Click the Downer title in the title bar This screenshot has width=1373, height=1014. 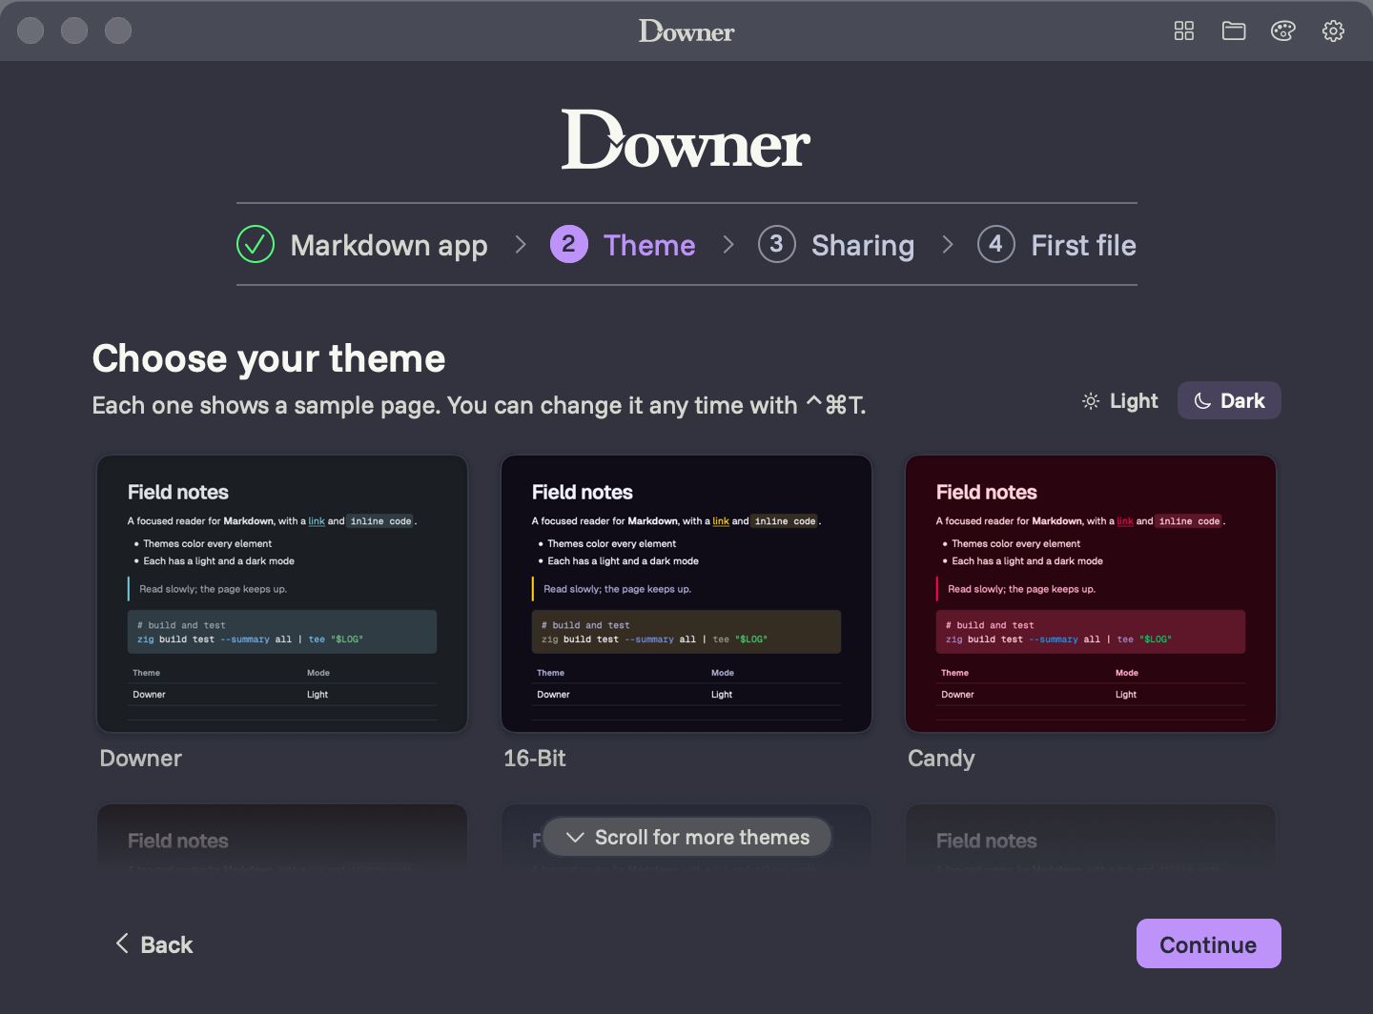(686, 31)
